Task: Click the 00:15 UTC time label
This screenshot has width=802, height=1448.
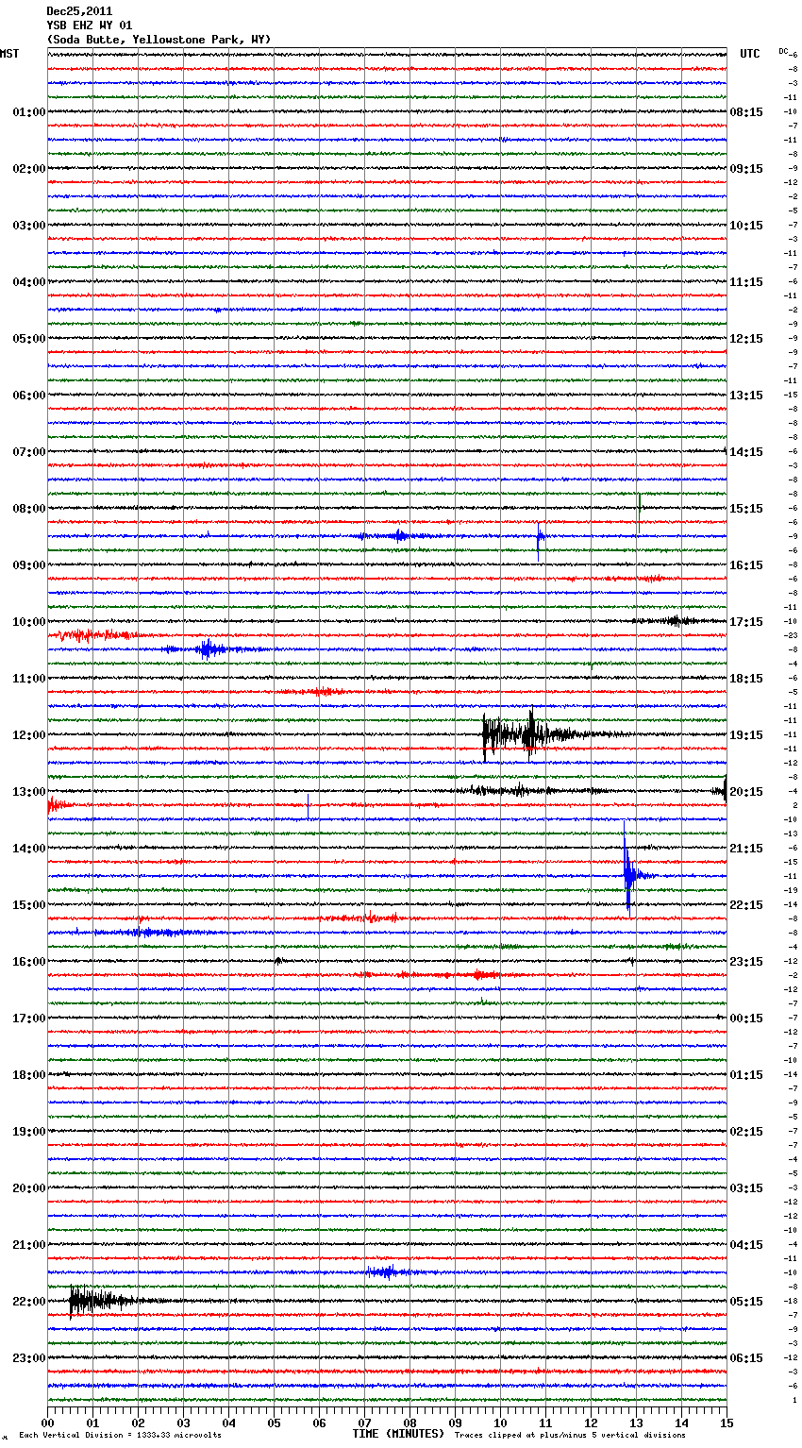Action: click(746, 1019)
